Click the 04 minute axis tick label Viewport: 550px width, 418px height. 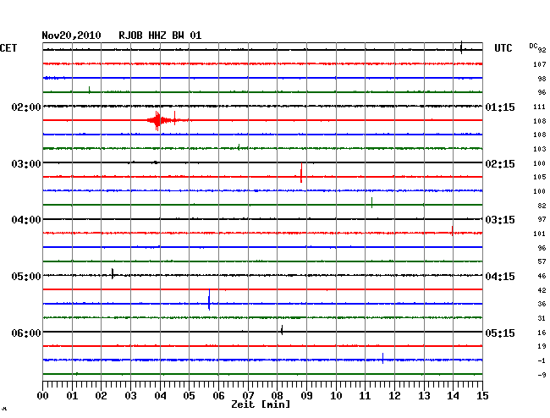click(160, 396)
